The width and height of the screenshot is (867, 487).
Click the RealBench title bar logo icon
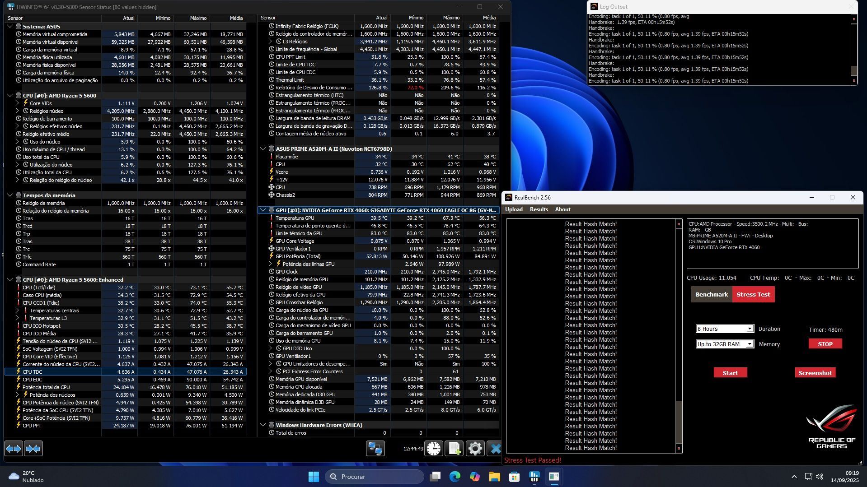click(x=509, y=197)
